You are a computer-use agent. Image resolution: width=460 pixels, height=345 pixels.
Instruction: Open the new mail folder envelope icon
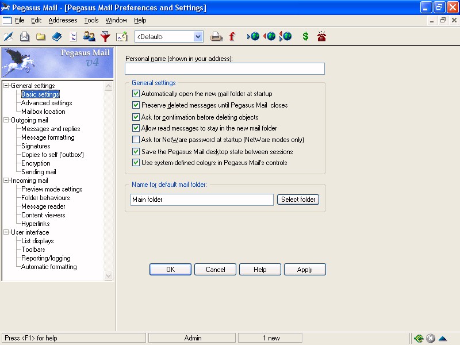[25, 37]
